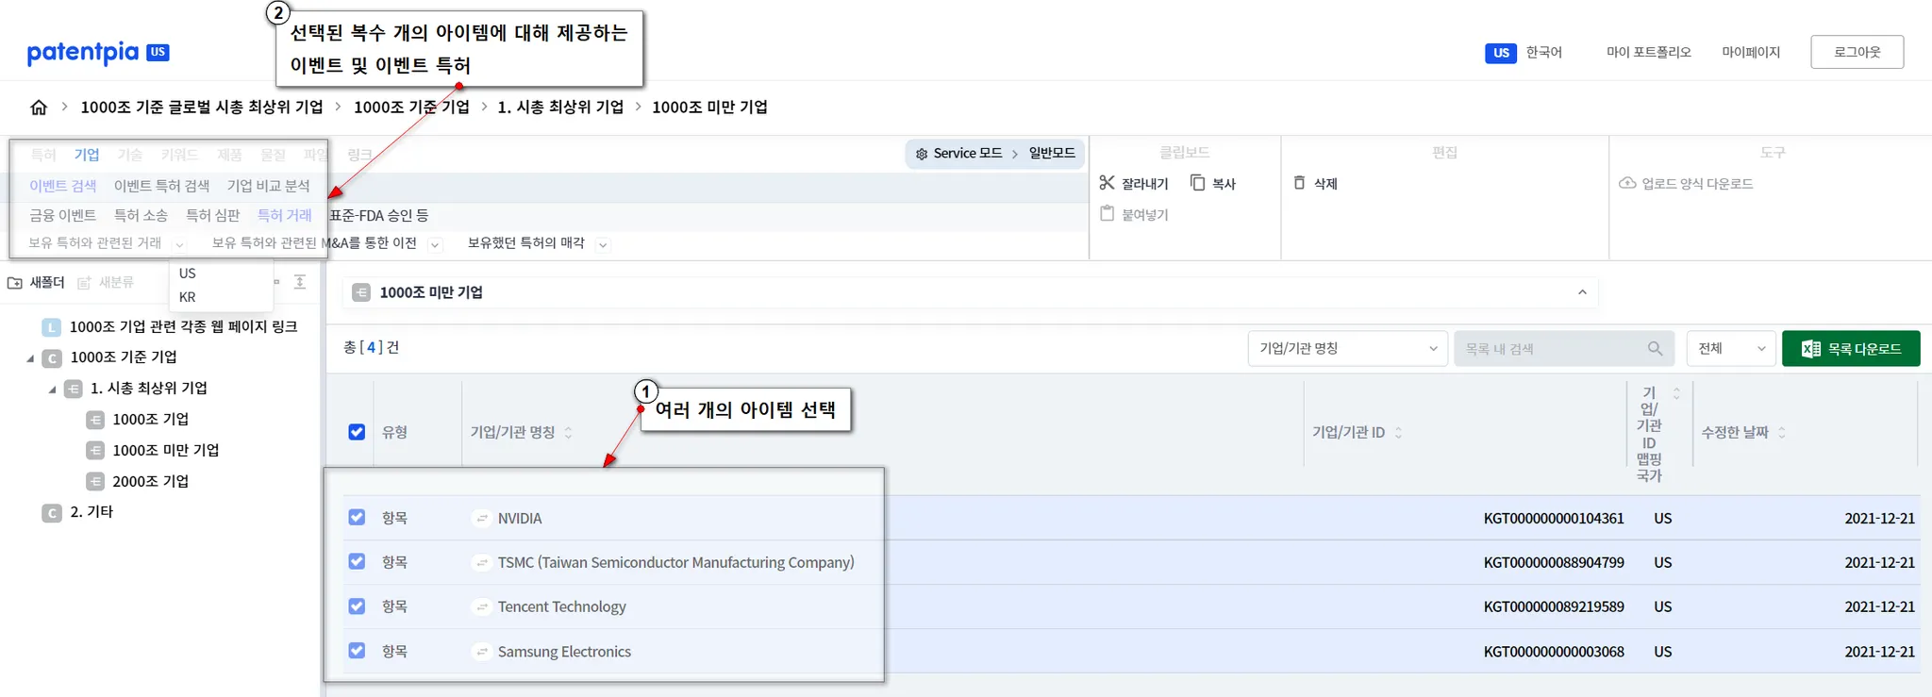Click the link icon beside NVIDIA

[x=482, y=519]
